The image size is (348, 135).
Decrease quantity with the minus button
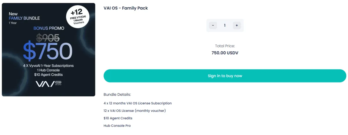click(x=213, y=26)
